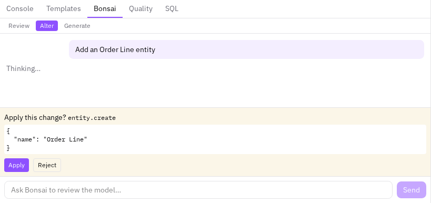Go to the Quality tab
The height and width of the screenshot is (203, 431).
141,9
